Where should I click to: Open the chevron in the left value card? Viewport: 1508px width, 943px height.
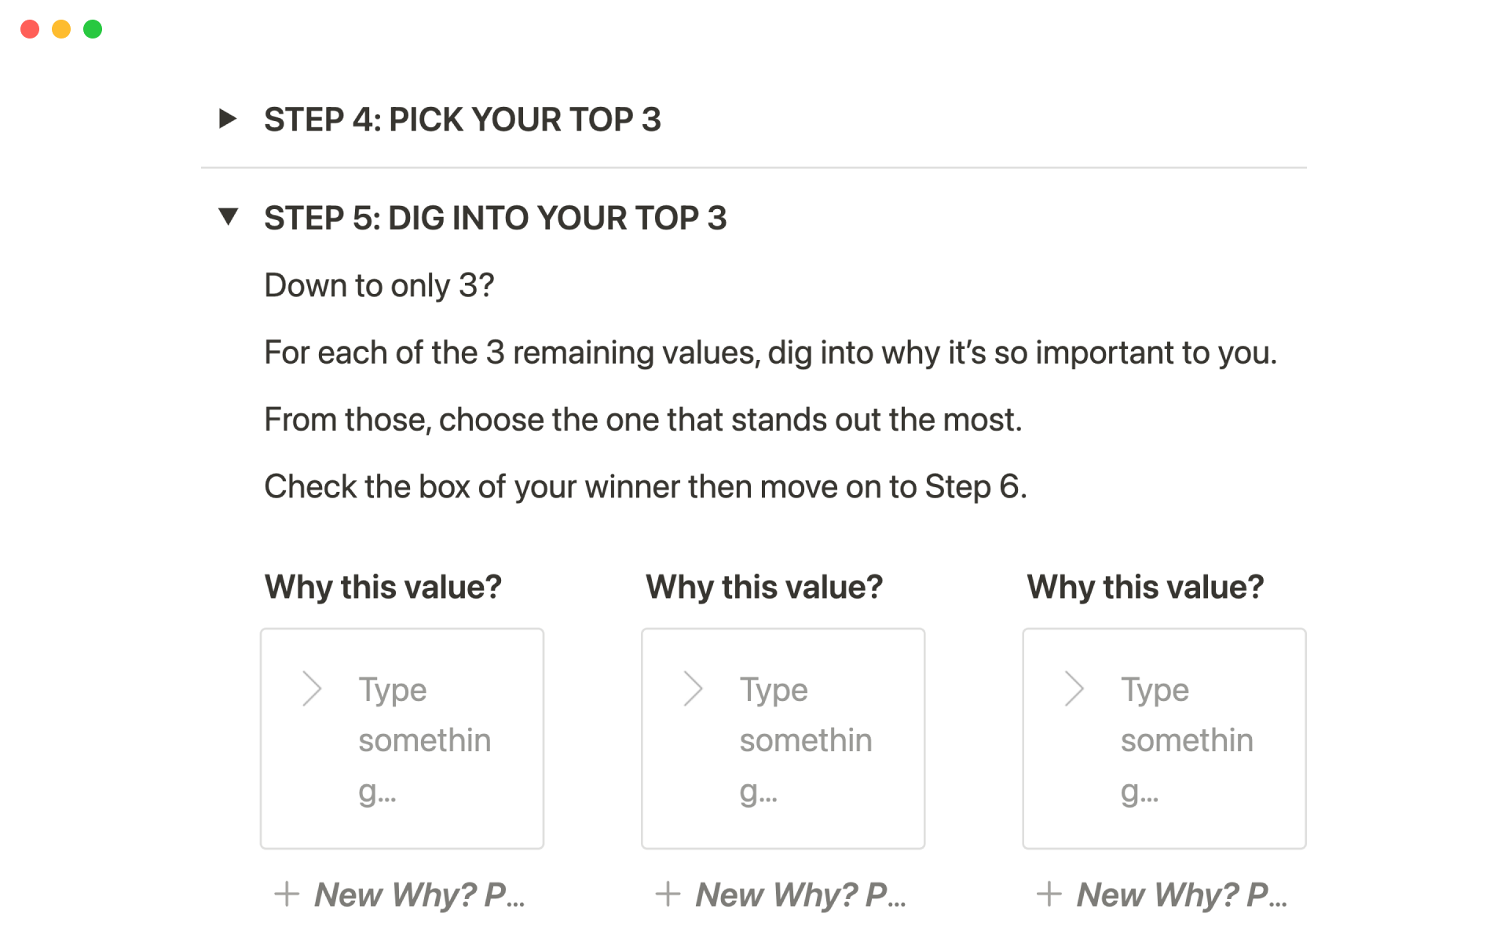point(312,689)
